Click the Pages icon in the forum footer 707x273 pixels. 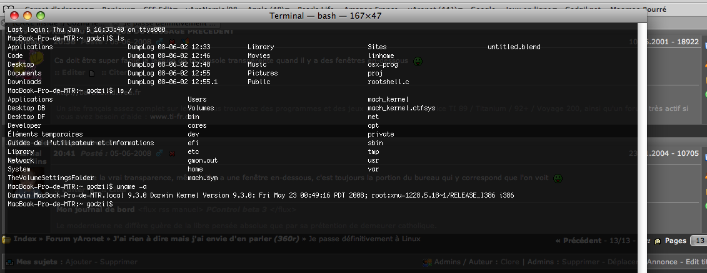658,241
